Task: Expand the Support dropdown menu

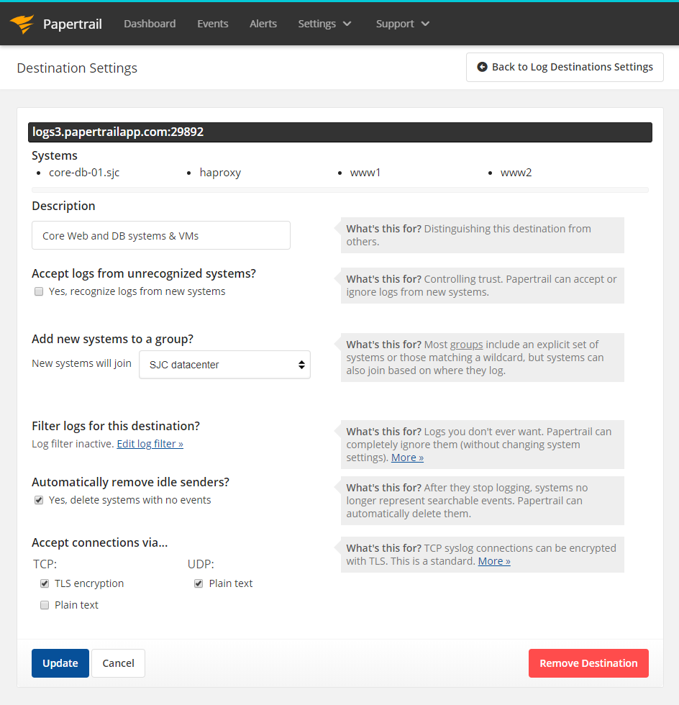Action: pyautogui.click(x=395, y=24)
